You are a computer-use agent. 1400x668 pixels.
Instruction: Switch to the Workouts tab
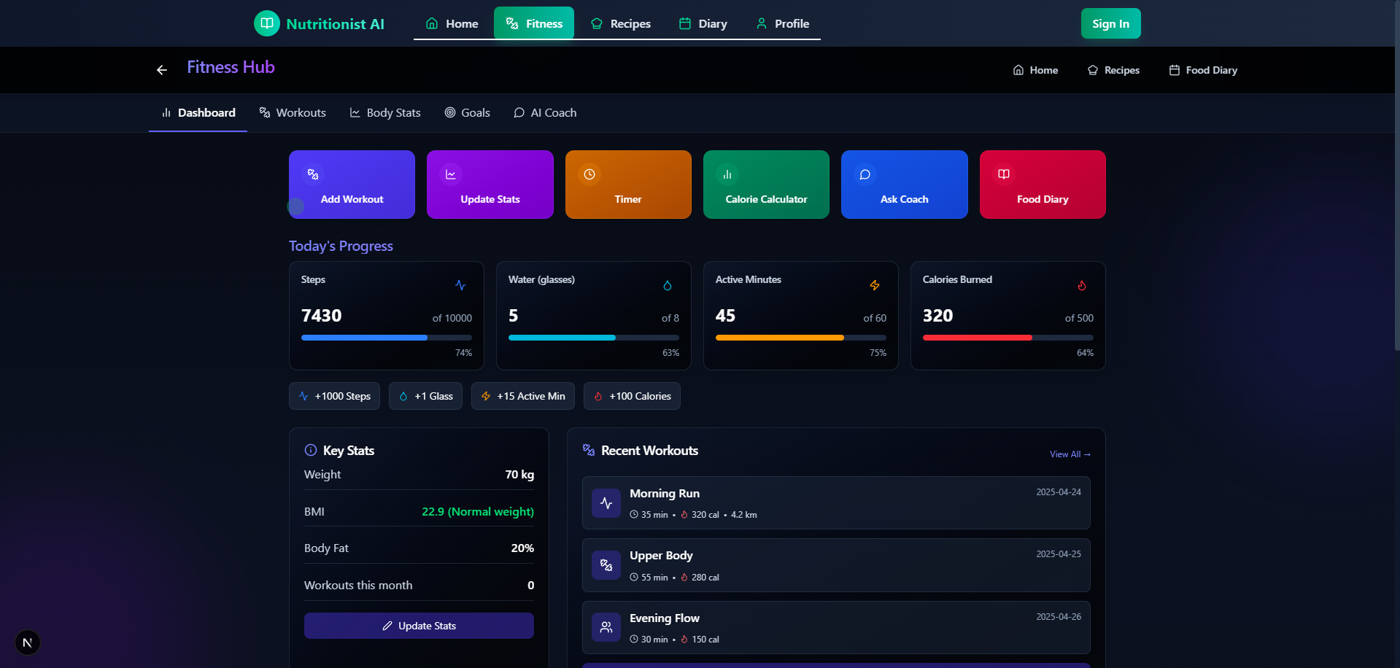coord(293,113)
